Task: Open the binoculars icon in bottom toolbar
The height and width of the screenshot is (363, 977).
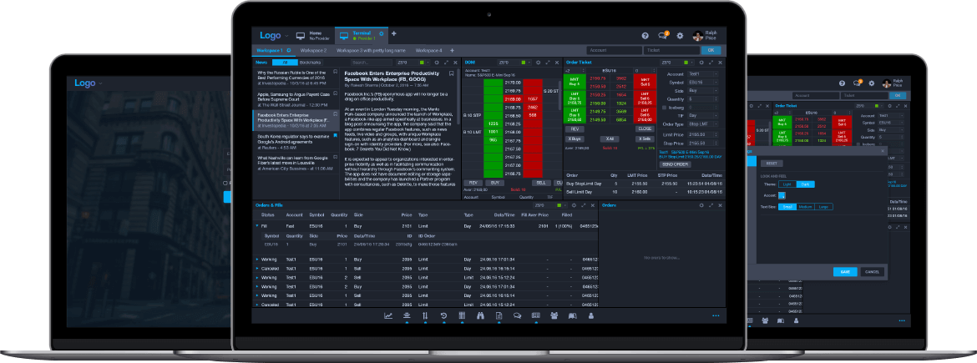Action: 480,315
